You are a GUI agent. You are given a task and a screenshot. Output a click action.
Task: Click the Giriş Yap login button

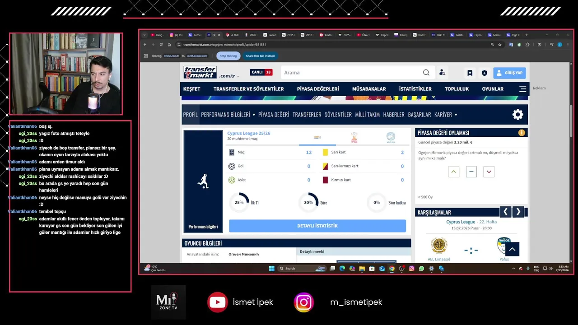[x=509, y=73]
